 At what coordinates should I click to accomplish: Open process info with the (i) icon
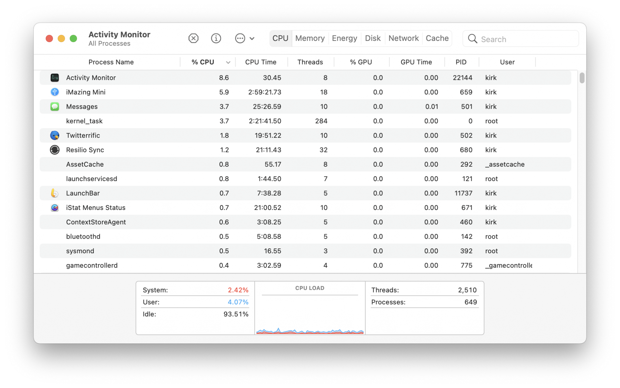216,38
